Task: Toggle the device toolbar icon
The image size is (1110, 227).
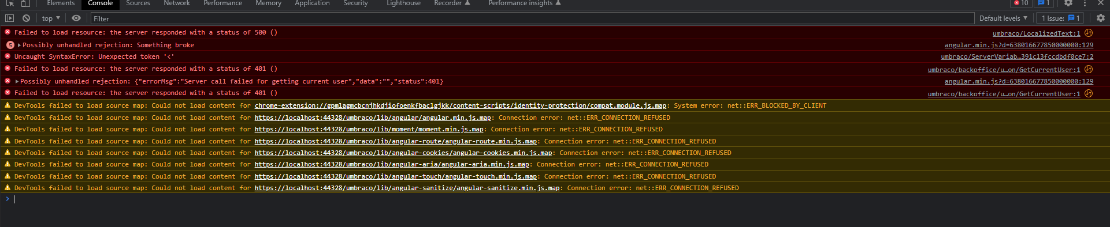Action: point(25,3)
